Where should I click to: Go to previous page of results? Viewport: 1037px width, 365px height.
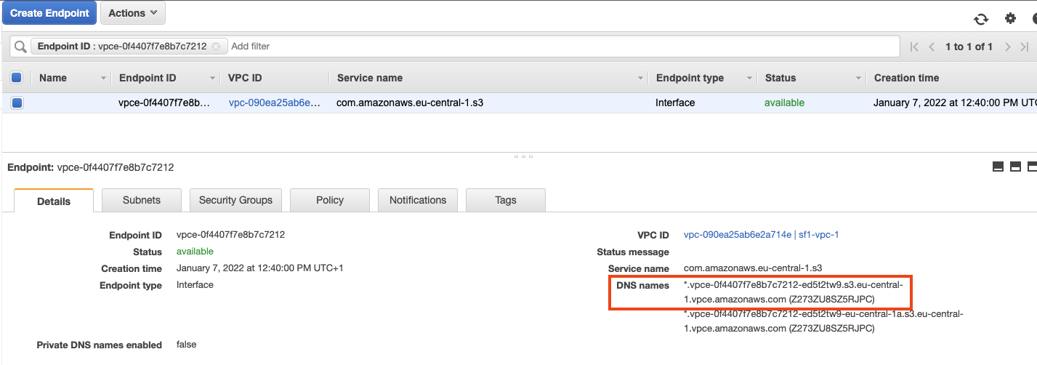(932, 47)
